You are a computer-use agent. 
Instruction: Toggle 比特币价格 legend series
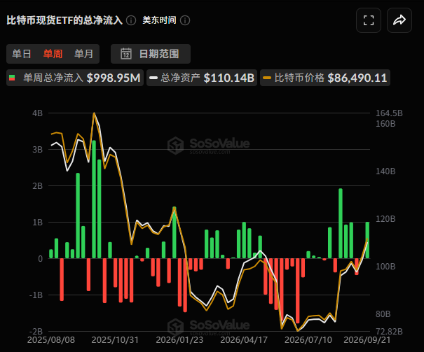coord(325,78)
